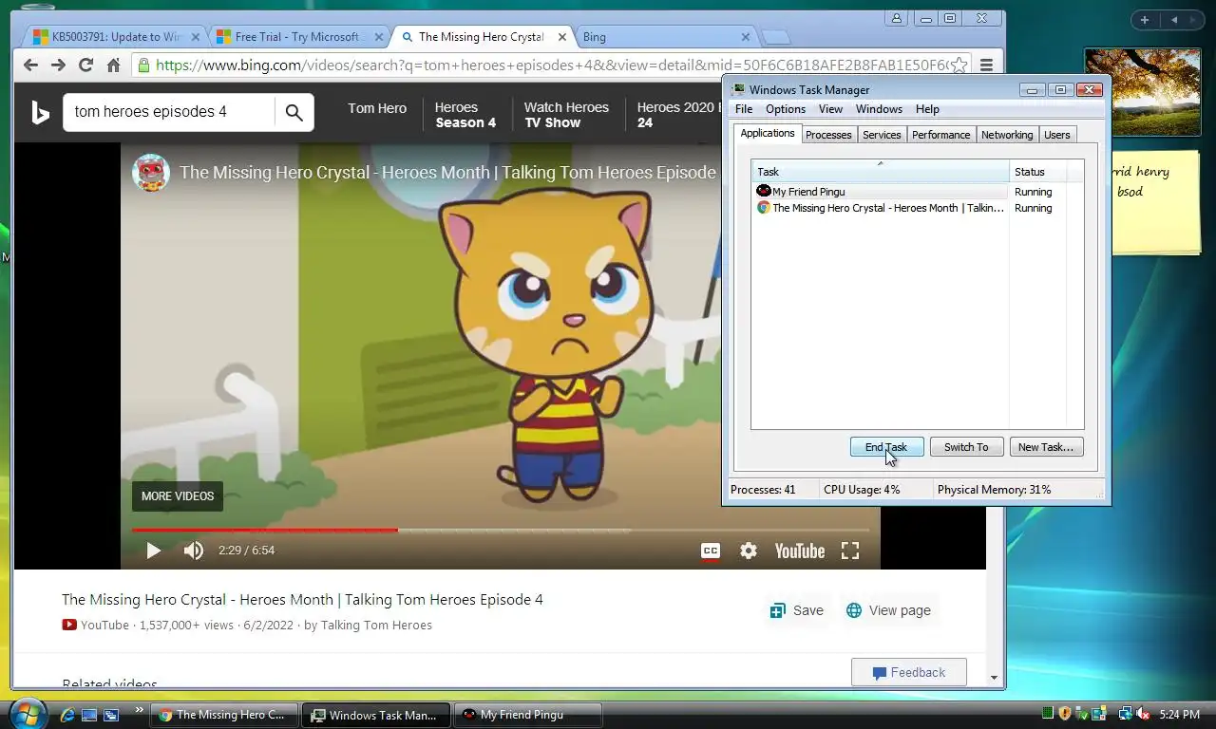
Task: Sort tasks by the Status column header
Action: [1037, 172]
